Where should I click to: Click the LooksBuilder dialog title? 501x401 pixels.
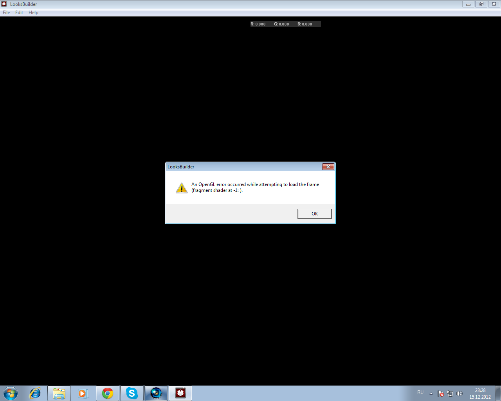(x=181, y=167)
